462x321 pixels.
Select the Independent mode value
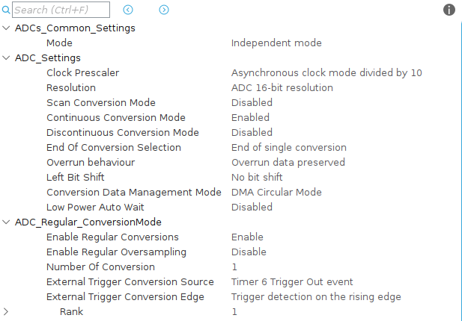[x=276, y=43]
